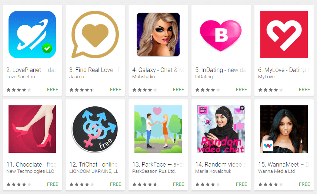Select the WannaMeet woman photo icon
Image resolution: width=317 pixels, height=194 pixels.
284,129
